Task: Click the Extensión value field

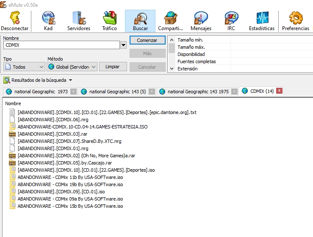Action: [271, 69]
